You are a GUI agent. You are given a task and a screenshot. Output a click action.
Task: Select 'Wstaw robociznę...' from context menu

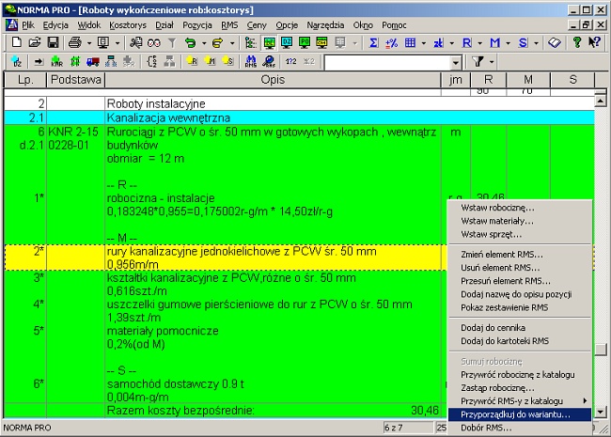point(497,207)
